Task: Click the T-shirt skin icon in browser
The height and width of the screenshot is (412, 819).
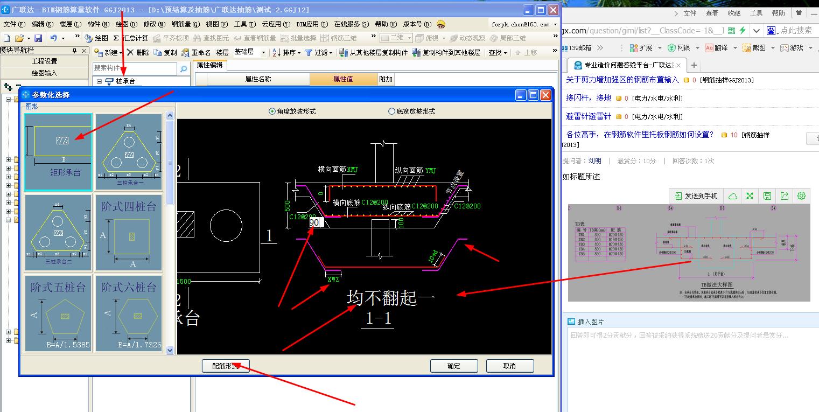Action: coord(800,13)
